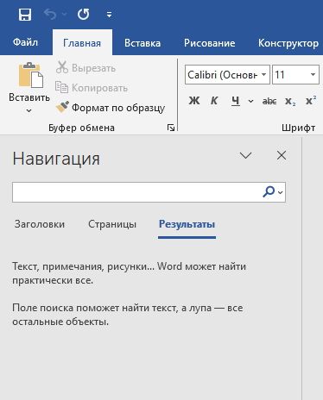Paste using the clipboard icon

point(30,75)
